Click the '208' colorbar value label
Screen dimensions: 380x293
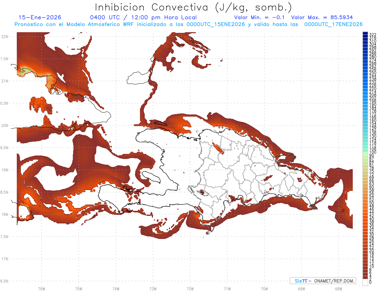(372, 95)
